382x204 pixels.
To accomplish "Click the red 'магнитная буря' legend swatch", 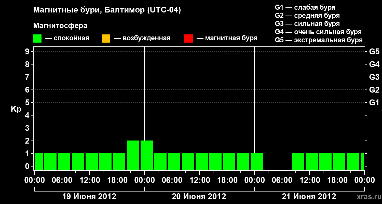I will click(x=188, y=39).
